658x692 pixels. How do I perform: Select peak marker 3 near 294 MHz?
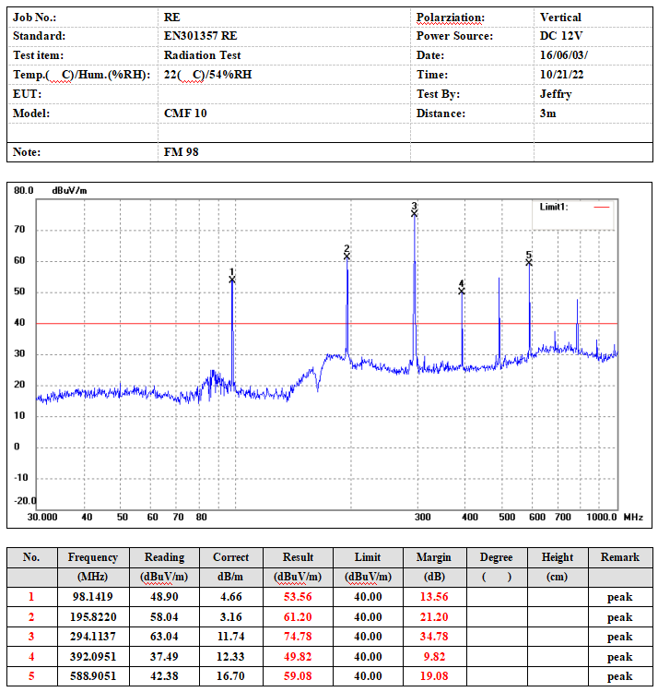(x=415, y=214)
